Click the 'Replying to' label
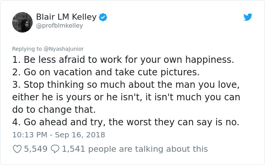Image resolution: width=265 pixels, height=165 pixels. coord(27,49)
